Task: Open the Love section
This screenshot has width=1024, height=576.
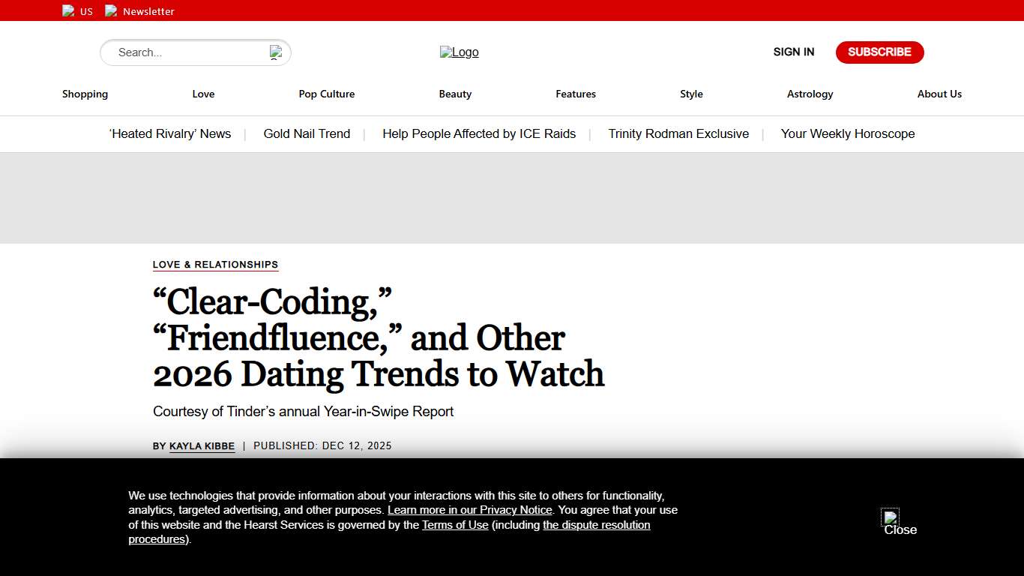Action: [x=203, y=94]
